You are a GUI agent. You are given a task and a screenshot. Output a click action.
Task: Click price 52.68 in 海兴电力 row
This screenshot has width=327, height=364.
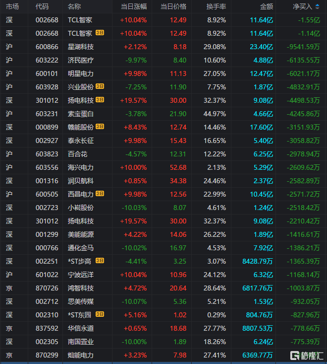click(x=178, y=168)
